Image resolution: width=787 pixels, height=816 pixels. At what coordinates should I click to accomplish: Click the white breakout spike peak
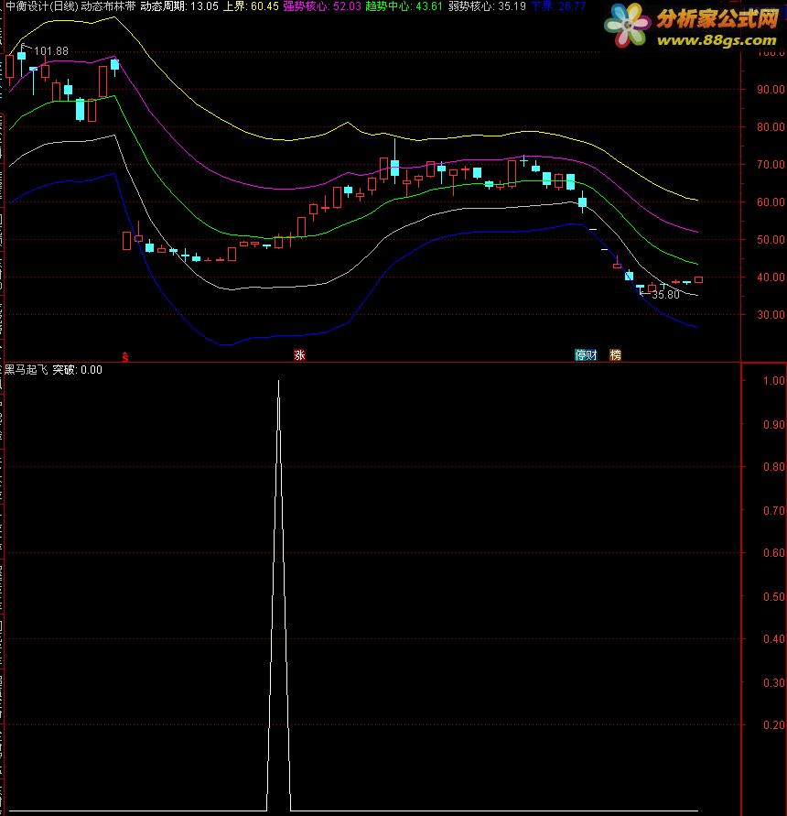coord(278,382)
